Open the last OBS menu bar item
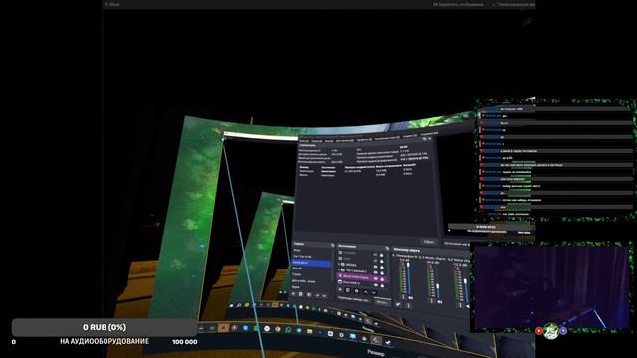637x358 pixels. click(429, 133)
